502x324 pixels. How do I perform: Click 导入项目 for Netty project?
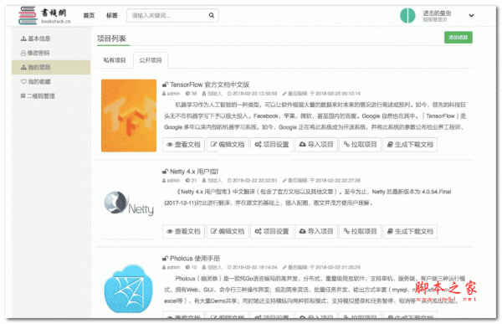tap(316, 231)
